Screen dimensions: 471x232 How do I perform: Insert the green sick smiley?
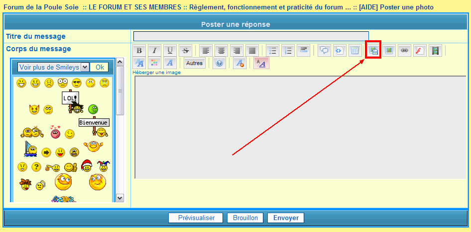coord(93,109)
